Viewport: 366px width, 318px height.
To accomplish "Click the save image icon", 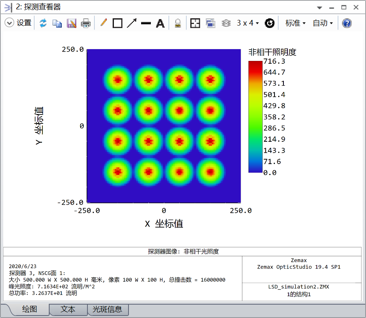I will tap(72, 23).
